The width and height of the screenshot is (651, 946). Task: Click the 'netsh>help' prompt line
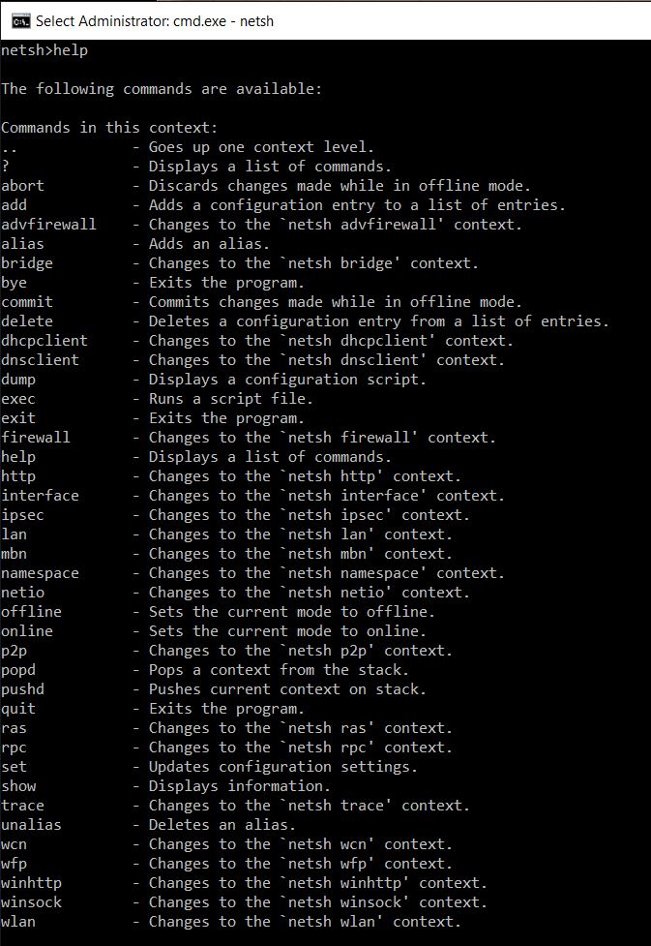pyautogui.click(x=44, y=50)
